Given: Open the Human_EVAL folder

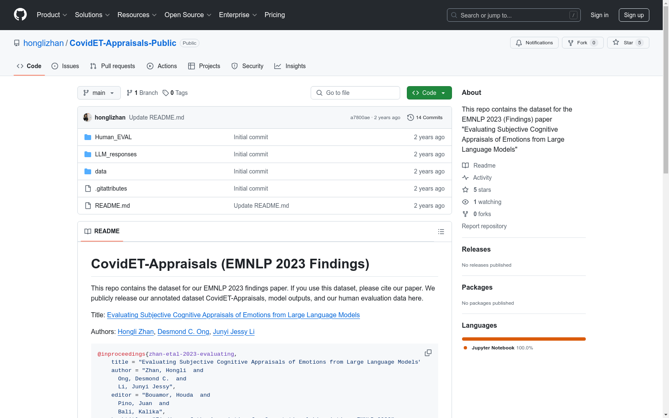Looking at the screenshot, I should (x=113, y=137).
